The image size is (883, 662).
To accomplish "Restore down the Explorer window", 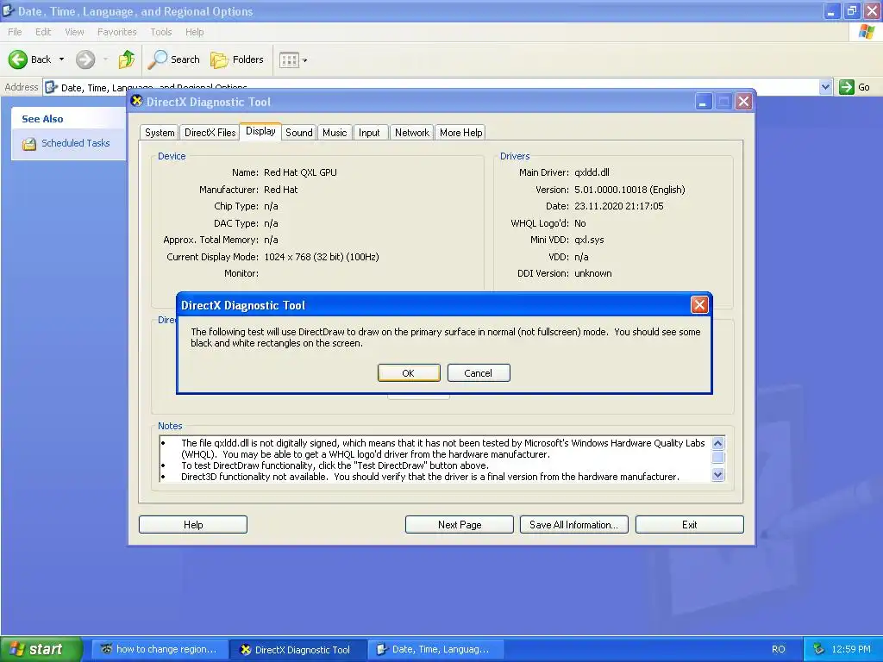I will click(x=851, y=10).
